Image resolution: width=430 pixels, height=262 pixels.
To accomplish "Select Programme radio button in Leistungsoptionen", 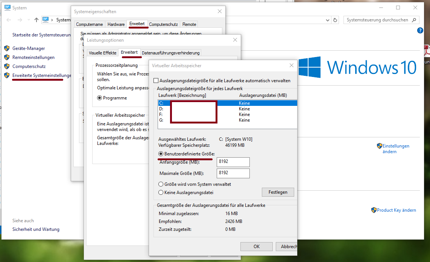I will 100,98.
